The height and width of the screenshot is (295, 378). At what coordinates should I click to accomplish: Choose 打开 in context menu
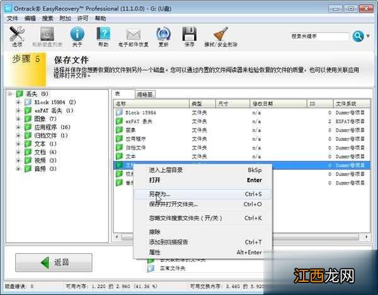click(202, 181)
